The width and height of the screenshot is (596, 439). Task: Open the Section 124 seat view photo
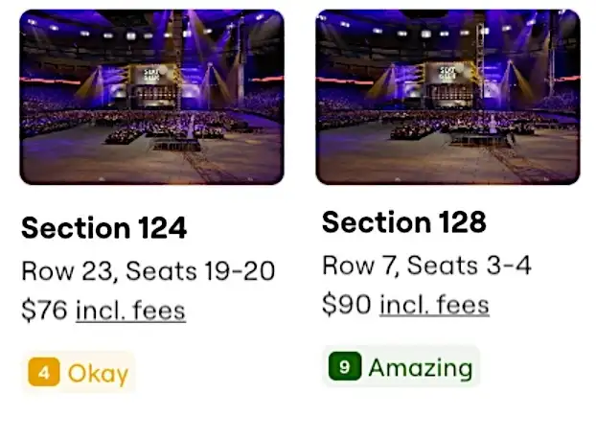[x=151, y=98]
